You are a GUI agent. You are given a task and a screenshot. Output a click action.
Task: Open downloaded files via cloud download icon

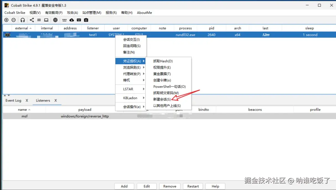72,20
